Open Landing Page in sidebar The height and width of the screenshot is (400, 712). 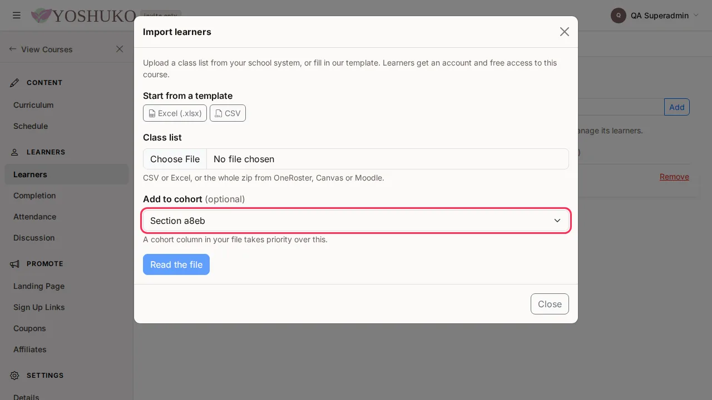click(x=39, y=286)
